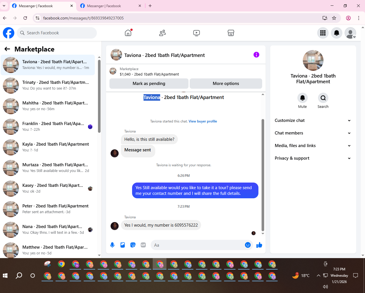
Task: Go back using Marketplace arrow
Action: (x=7, y=49)
